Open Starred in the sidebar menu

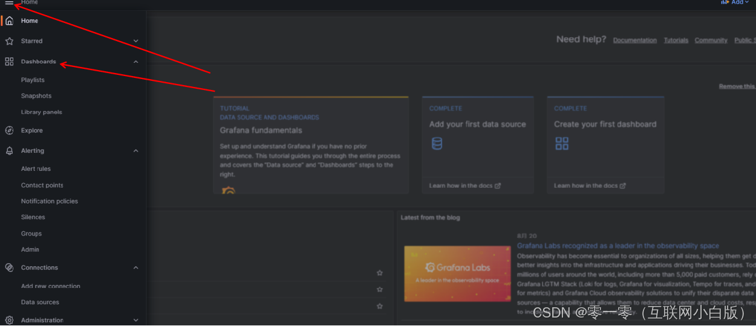[31, 41]
